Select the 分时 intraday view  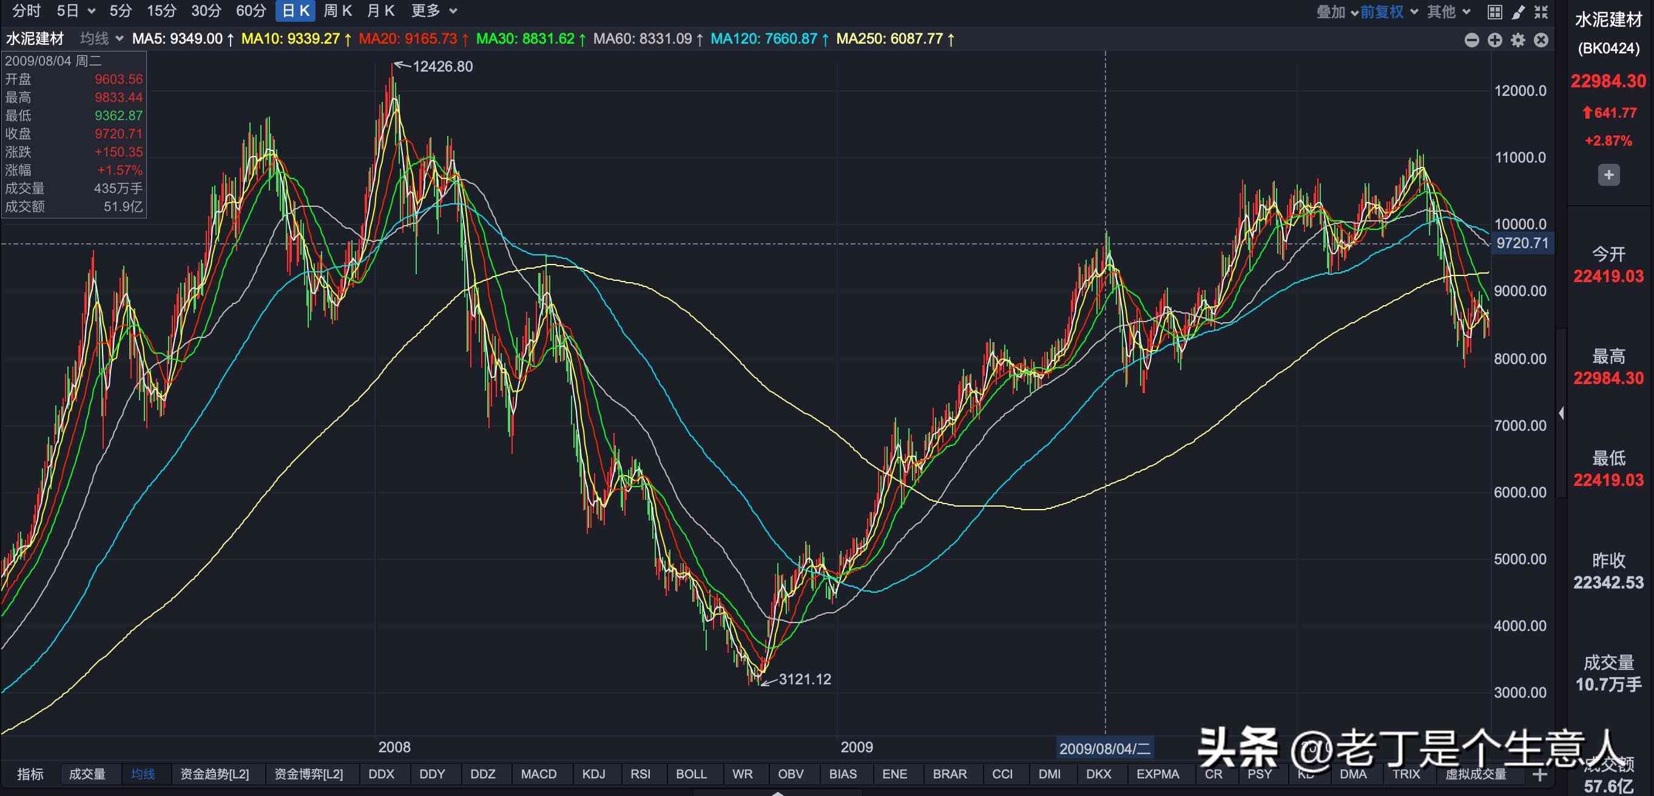[26, 11]
